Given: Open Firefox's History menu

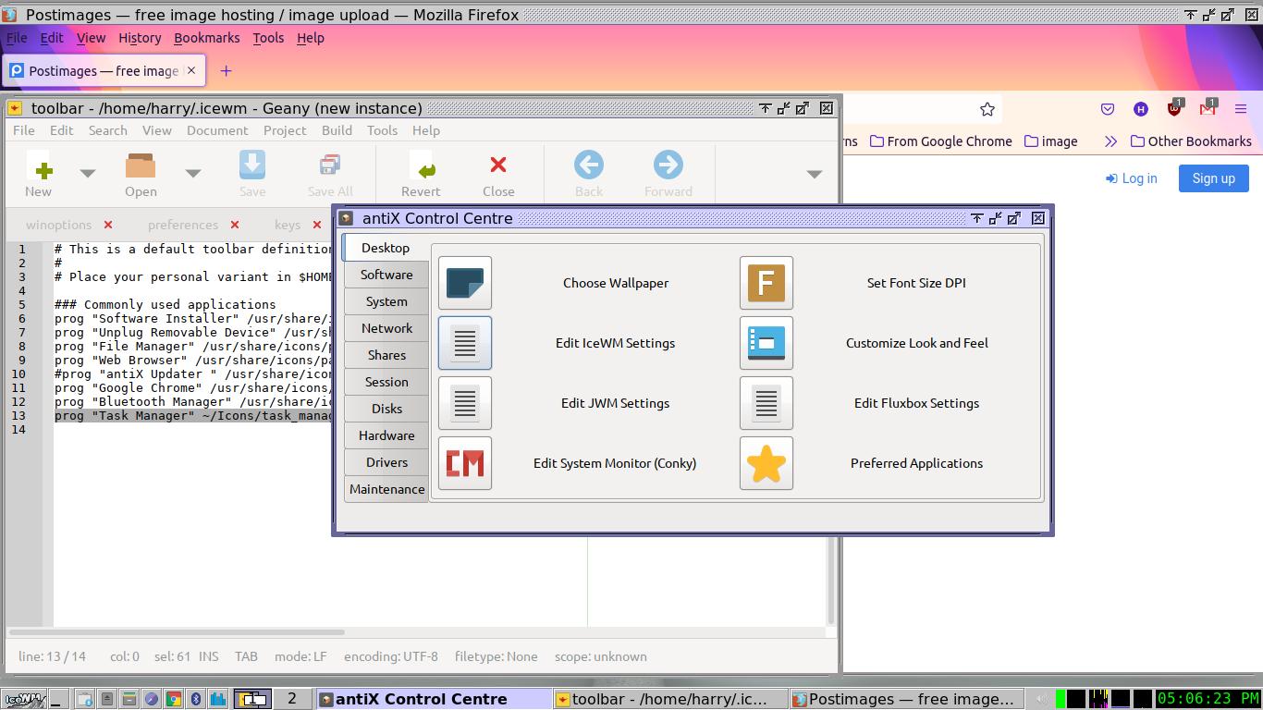Looking at the screenshot, I should click(140, 38).
